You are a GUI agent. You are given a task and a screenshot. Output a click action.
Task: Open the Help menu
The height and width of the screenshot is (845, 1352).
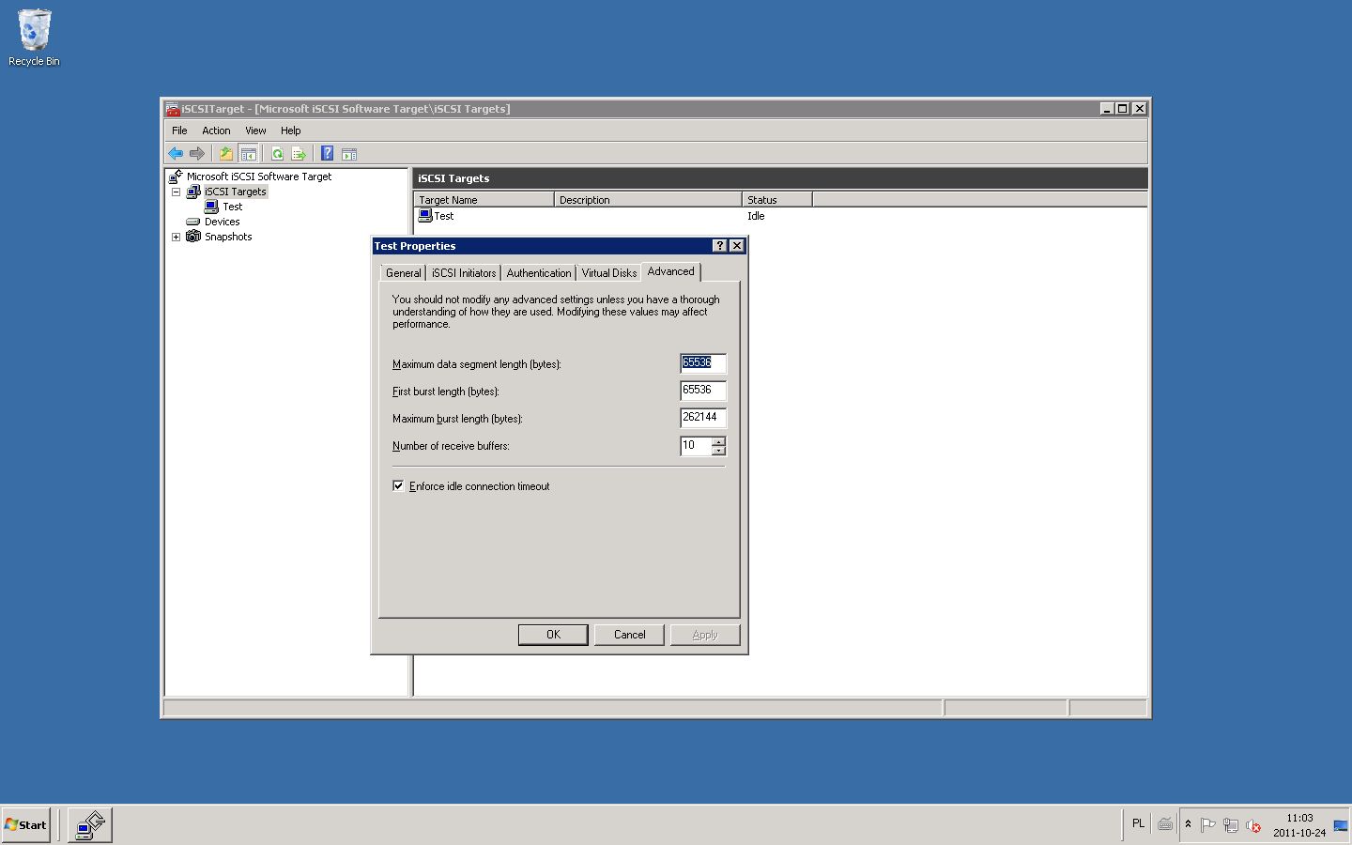coord(291,131)
